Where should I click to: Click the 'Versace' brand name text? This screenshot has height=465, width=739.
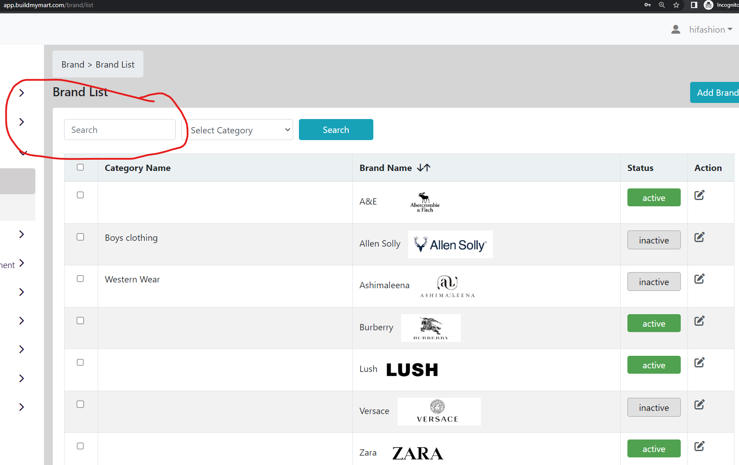[374, 411]
